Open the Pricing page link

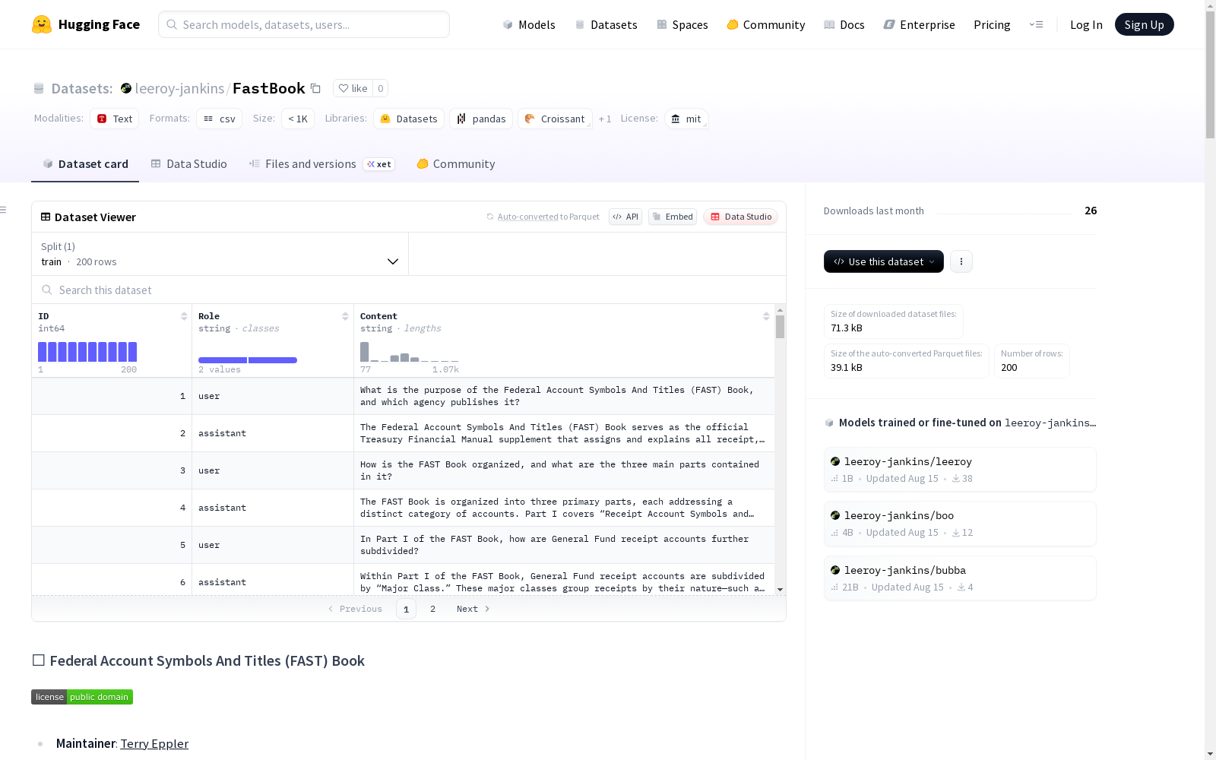point(992,24)
